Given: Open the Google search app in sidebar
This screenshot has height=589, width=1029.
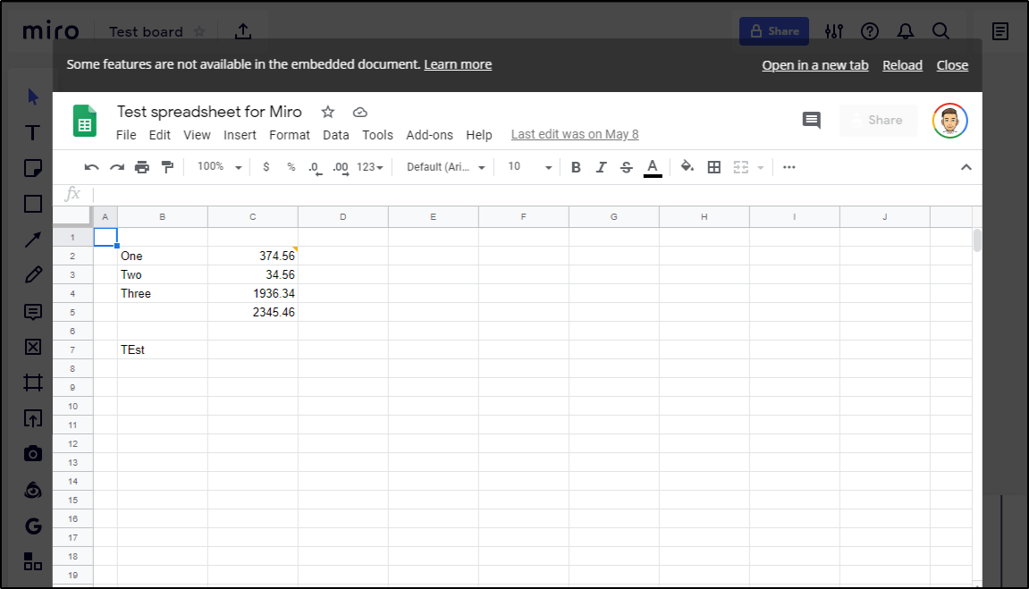Looking at the screenshot, I should 33,526.
